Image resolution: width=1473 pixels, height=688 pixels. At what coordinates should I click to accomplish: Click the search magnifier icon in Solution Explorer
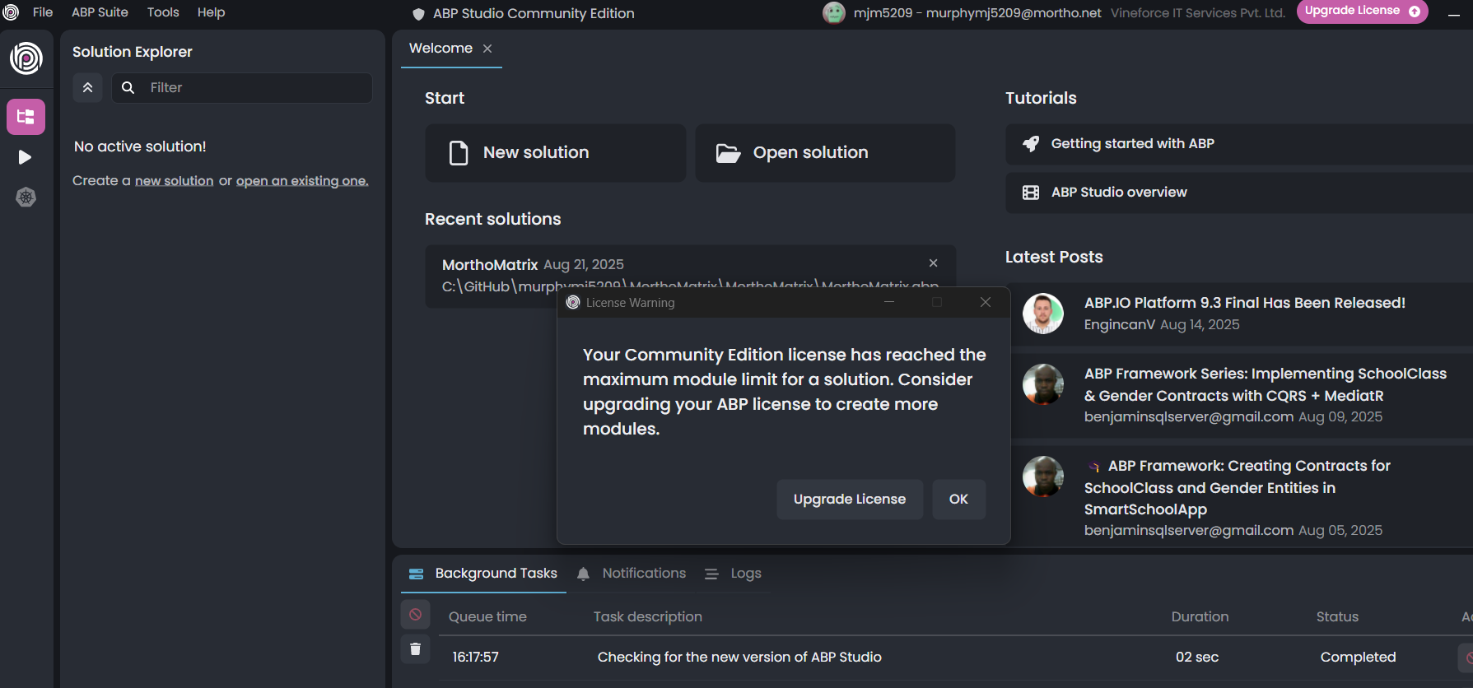tap(128, 87)
